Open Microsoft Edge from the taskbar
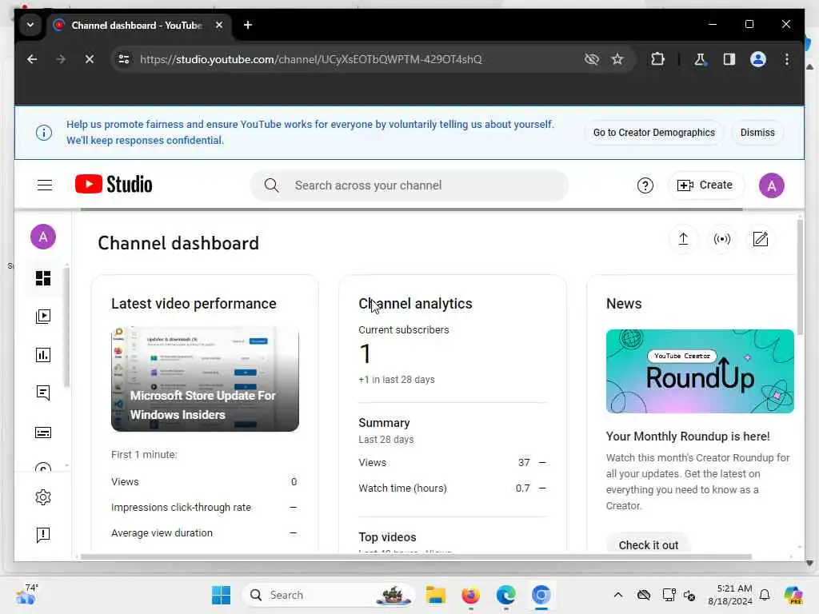Screen dimensions: 819x614 [x=505, y=595]
